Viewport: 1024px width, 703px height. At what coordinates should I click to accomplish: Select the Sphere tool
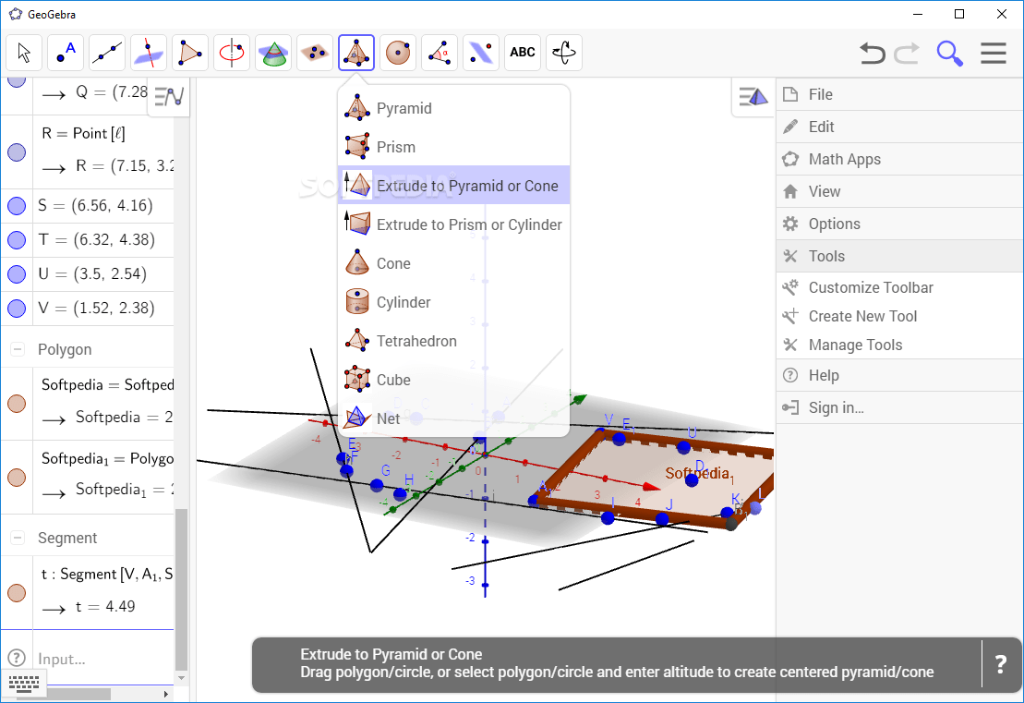click(x=397, y=53)
